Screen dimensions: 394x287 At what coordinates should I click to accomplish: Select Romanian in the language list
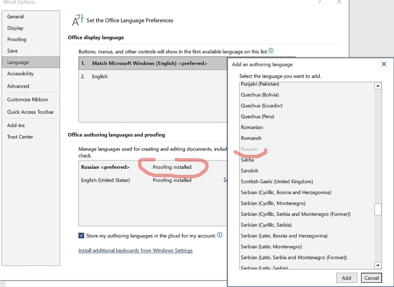[x=252, y=127]
